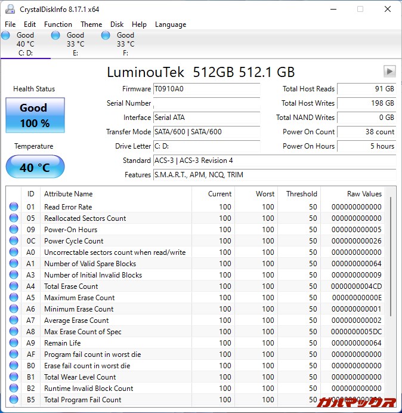
Task: Click the Firmware value field T0910A0
Action: point(206,89)
